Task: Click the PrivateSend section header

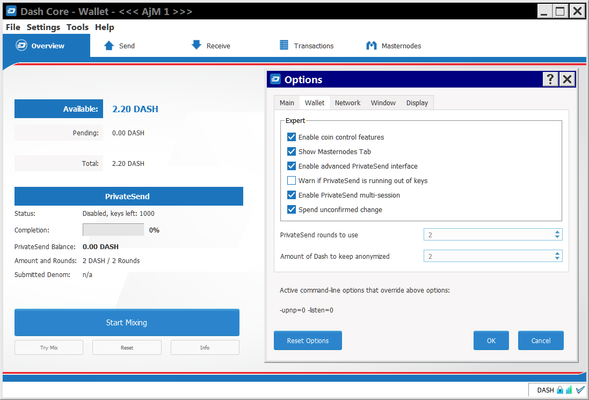Action: pos(129,196)
